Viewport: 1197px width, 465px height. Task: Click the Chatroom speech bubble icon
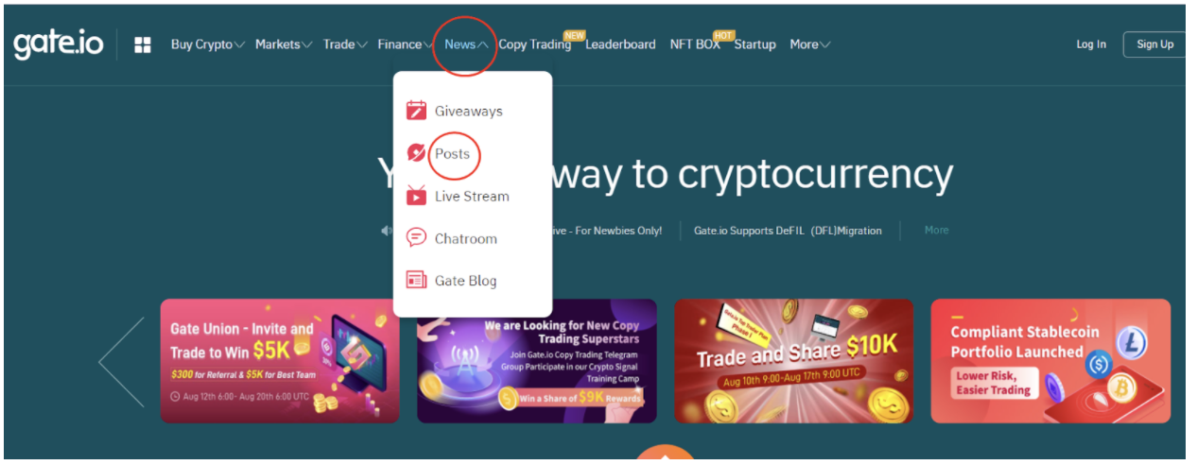click(416, 238)
